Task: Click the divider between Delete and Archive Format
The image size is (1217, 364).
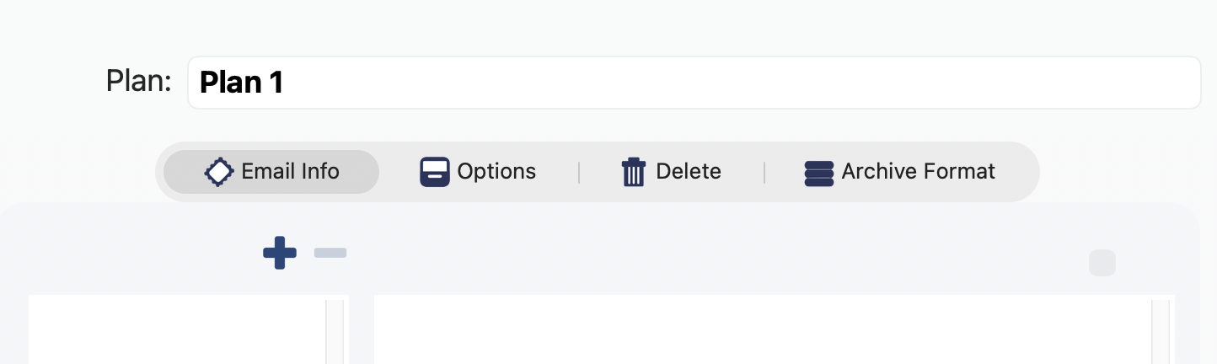Action: 764,173
